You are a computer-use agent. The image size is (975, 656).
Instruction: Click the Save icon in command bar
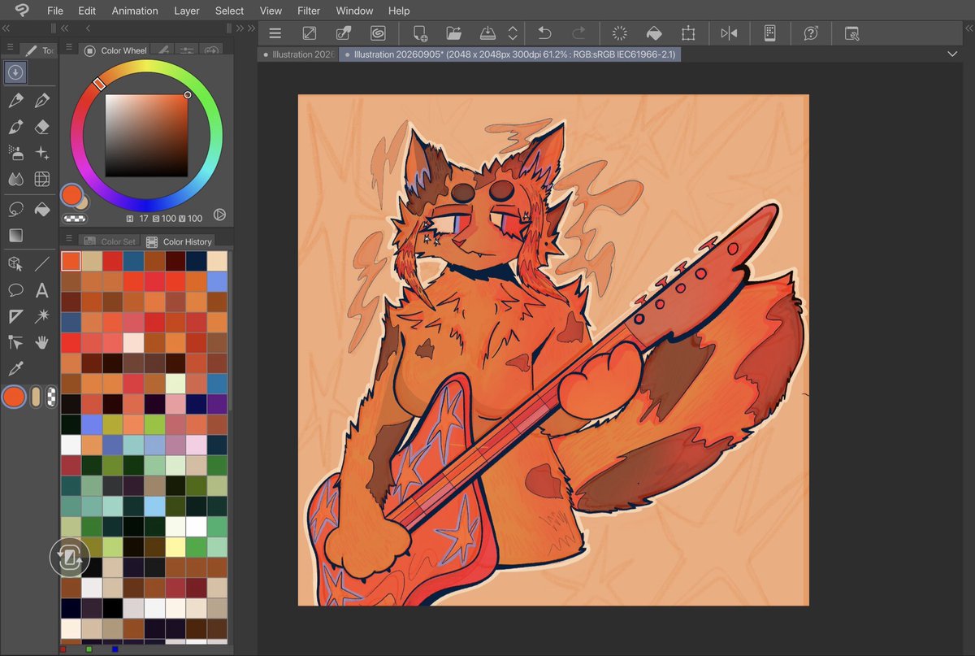pyautogui.click(x=487, y=33)
